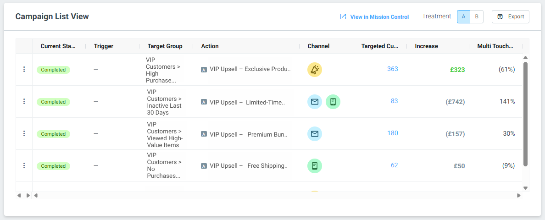545x220 pixels.
Task: Click action VIP Upsell – Limited-Time..
Action: tap(247, 102)
